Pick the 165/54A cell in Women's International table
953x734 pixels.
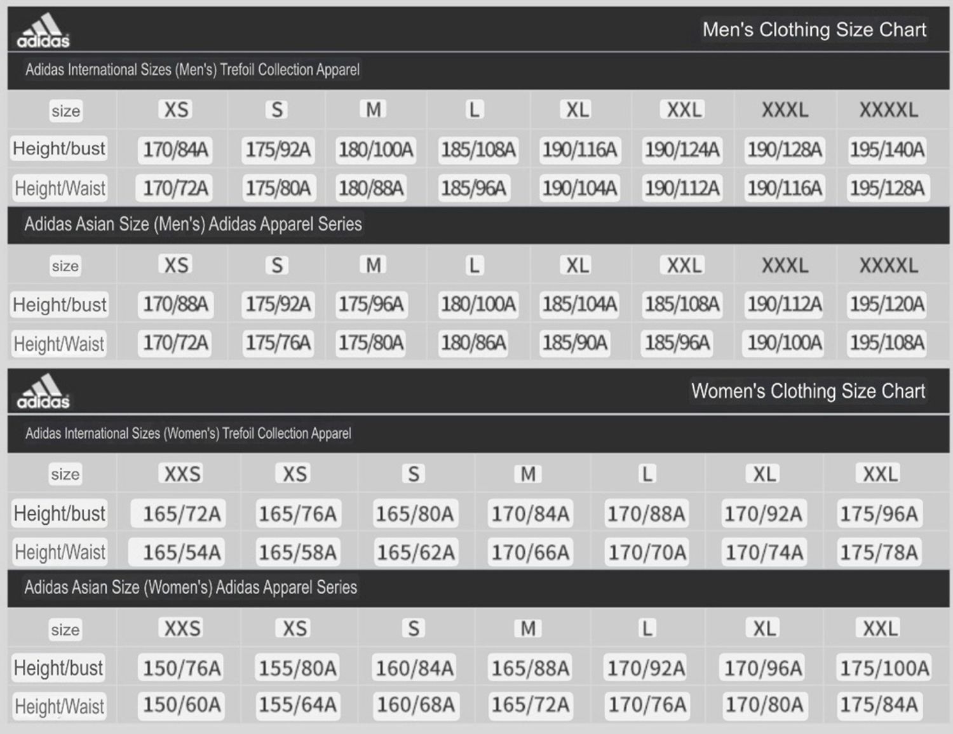(x=182, y=552)
